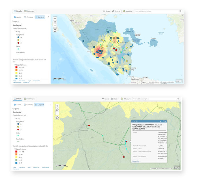Find my location on lower map
198x185 pixels.
[x=57, y=118]
